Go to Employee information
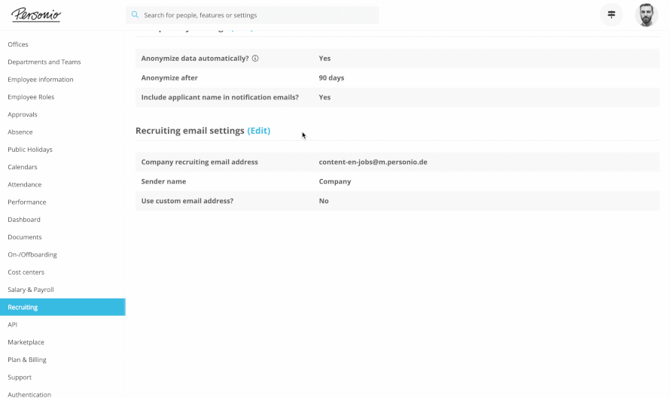 (x=41, y=80)
